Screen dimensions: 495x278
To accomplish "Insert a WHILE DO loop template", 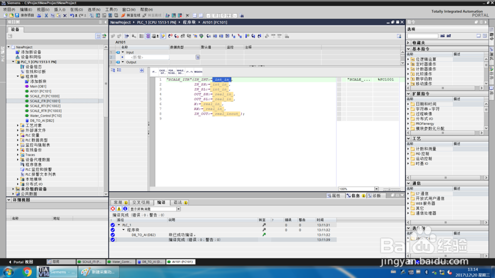I will [x=181, y=72].
